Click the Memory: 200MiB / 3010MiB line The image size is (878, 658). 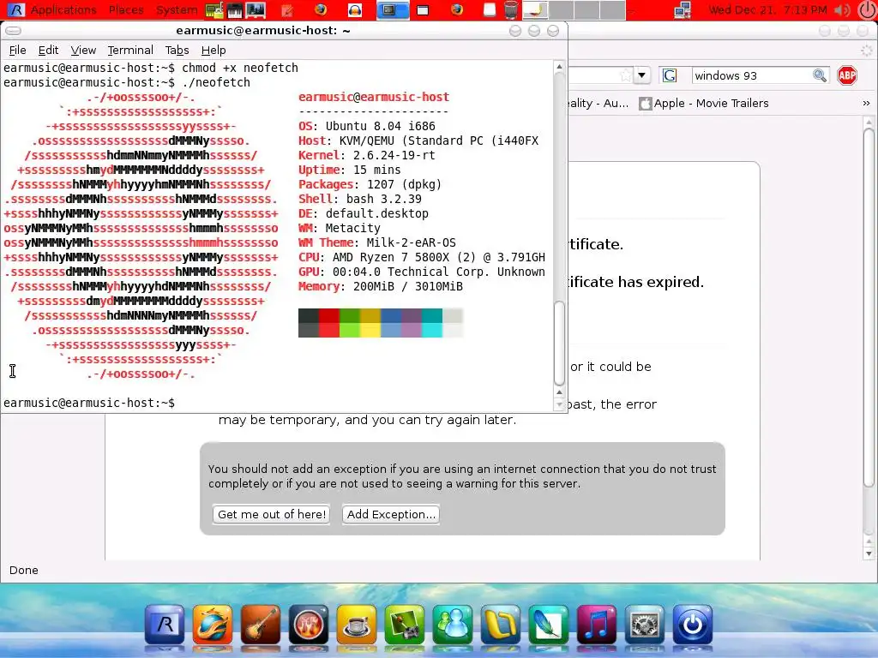point(381,286)
